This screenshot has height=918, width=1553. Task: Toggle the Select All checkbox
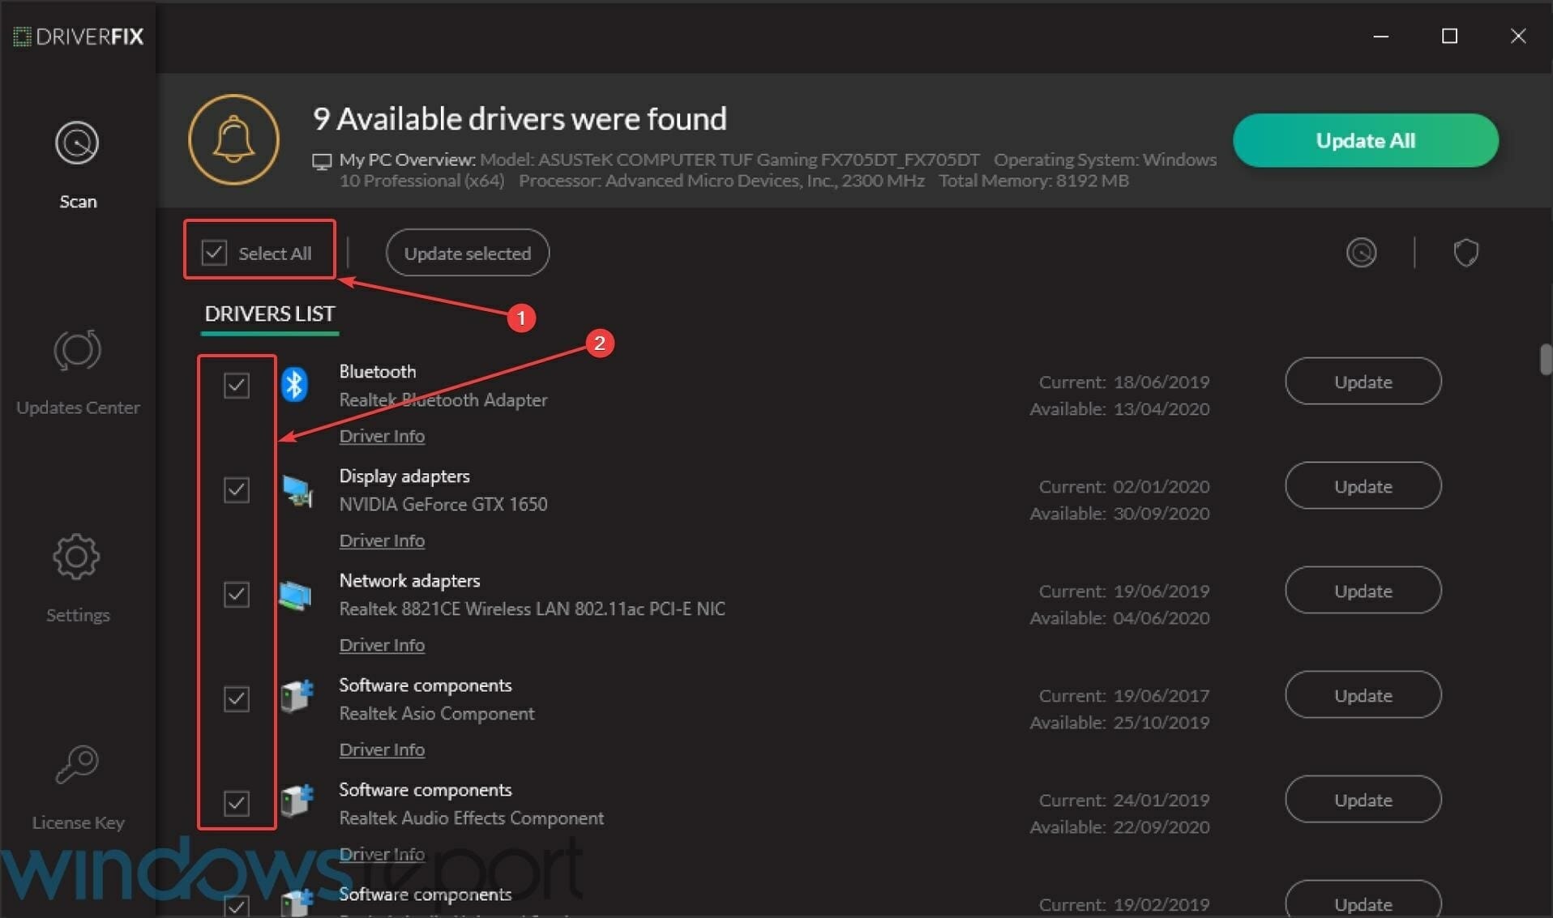214,253
